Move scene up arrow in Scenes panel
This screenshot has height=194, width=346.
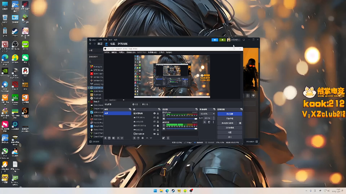(x=118, y=138)
